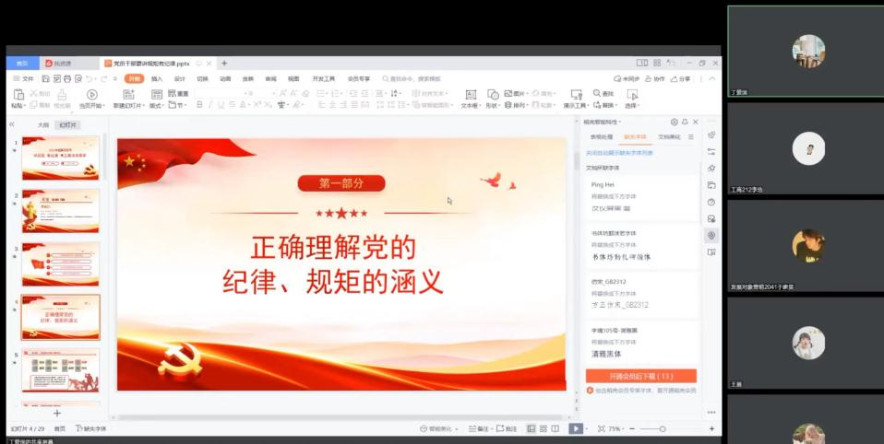Click the Find (查找) magnifier icon
Image resolution: width=884 pixels, height=444 pixels.
tap(597, 93)
